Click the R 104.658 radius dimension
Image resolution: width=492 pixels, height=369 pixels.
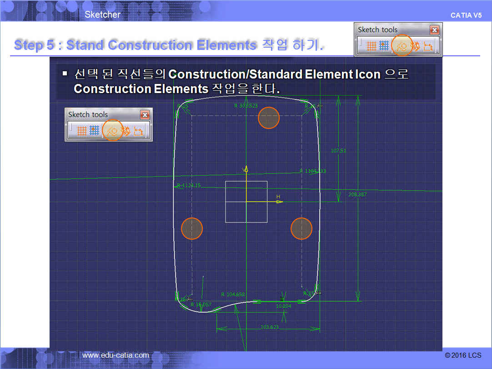tap(233, 295)
